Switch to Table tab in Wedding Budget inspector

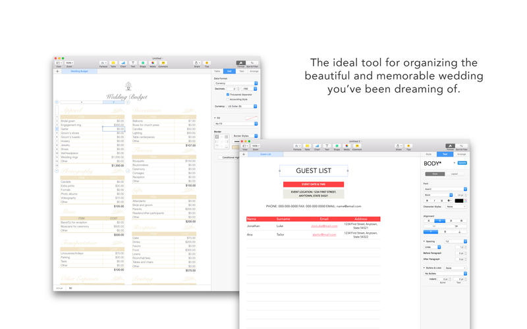point(217,71)
